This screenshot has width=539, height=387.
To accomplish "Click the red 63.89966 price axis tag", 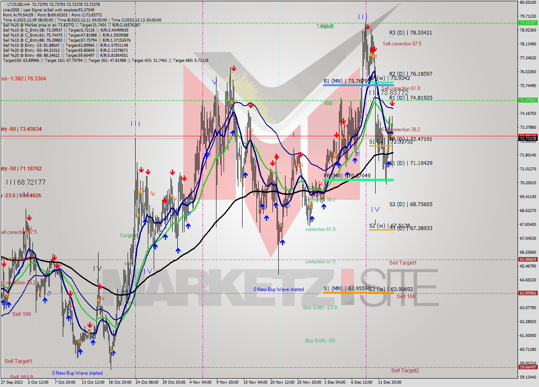I will pyautogui.click(x=528, y=293).
